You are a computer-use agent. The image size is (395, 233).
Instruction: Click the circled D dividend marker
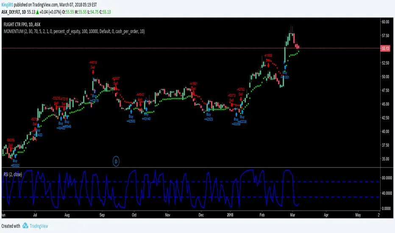[x=116, y=161]
